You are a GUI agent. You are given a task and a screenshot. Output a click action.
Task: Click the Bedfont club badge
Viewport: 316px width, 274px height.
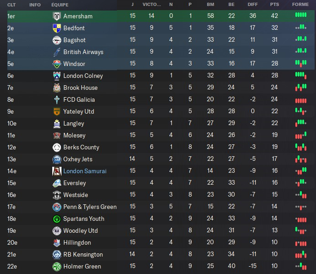[x=56, y=28]
